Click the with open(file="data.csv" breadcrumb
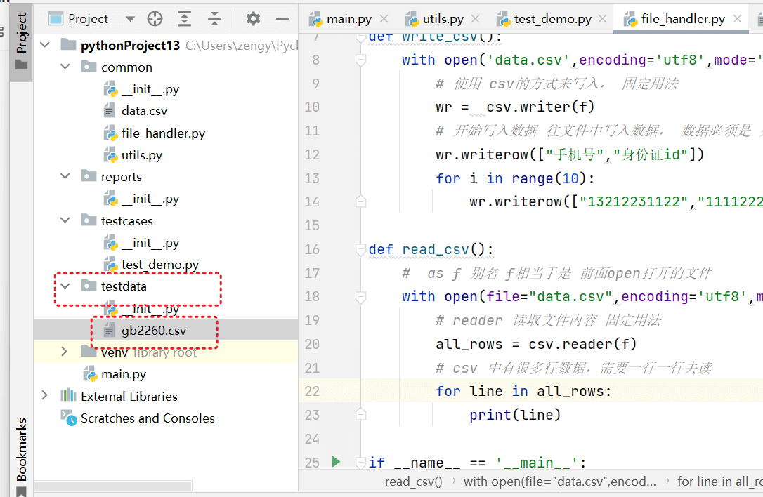Screen dimensions: 763x497 [559, 482]
